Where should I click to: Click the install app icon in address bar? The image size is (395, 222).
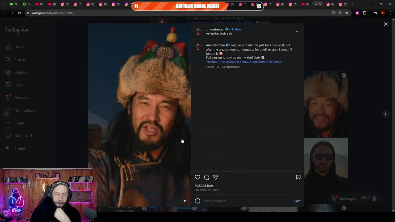pos(334,13)
